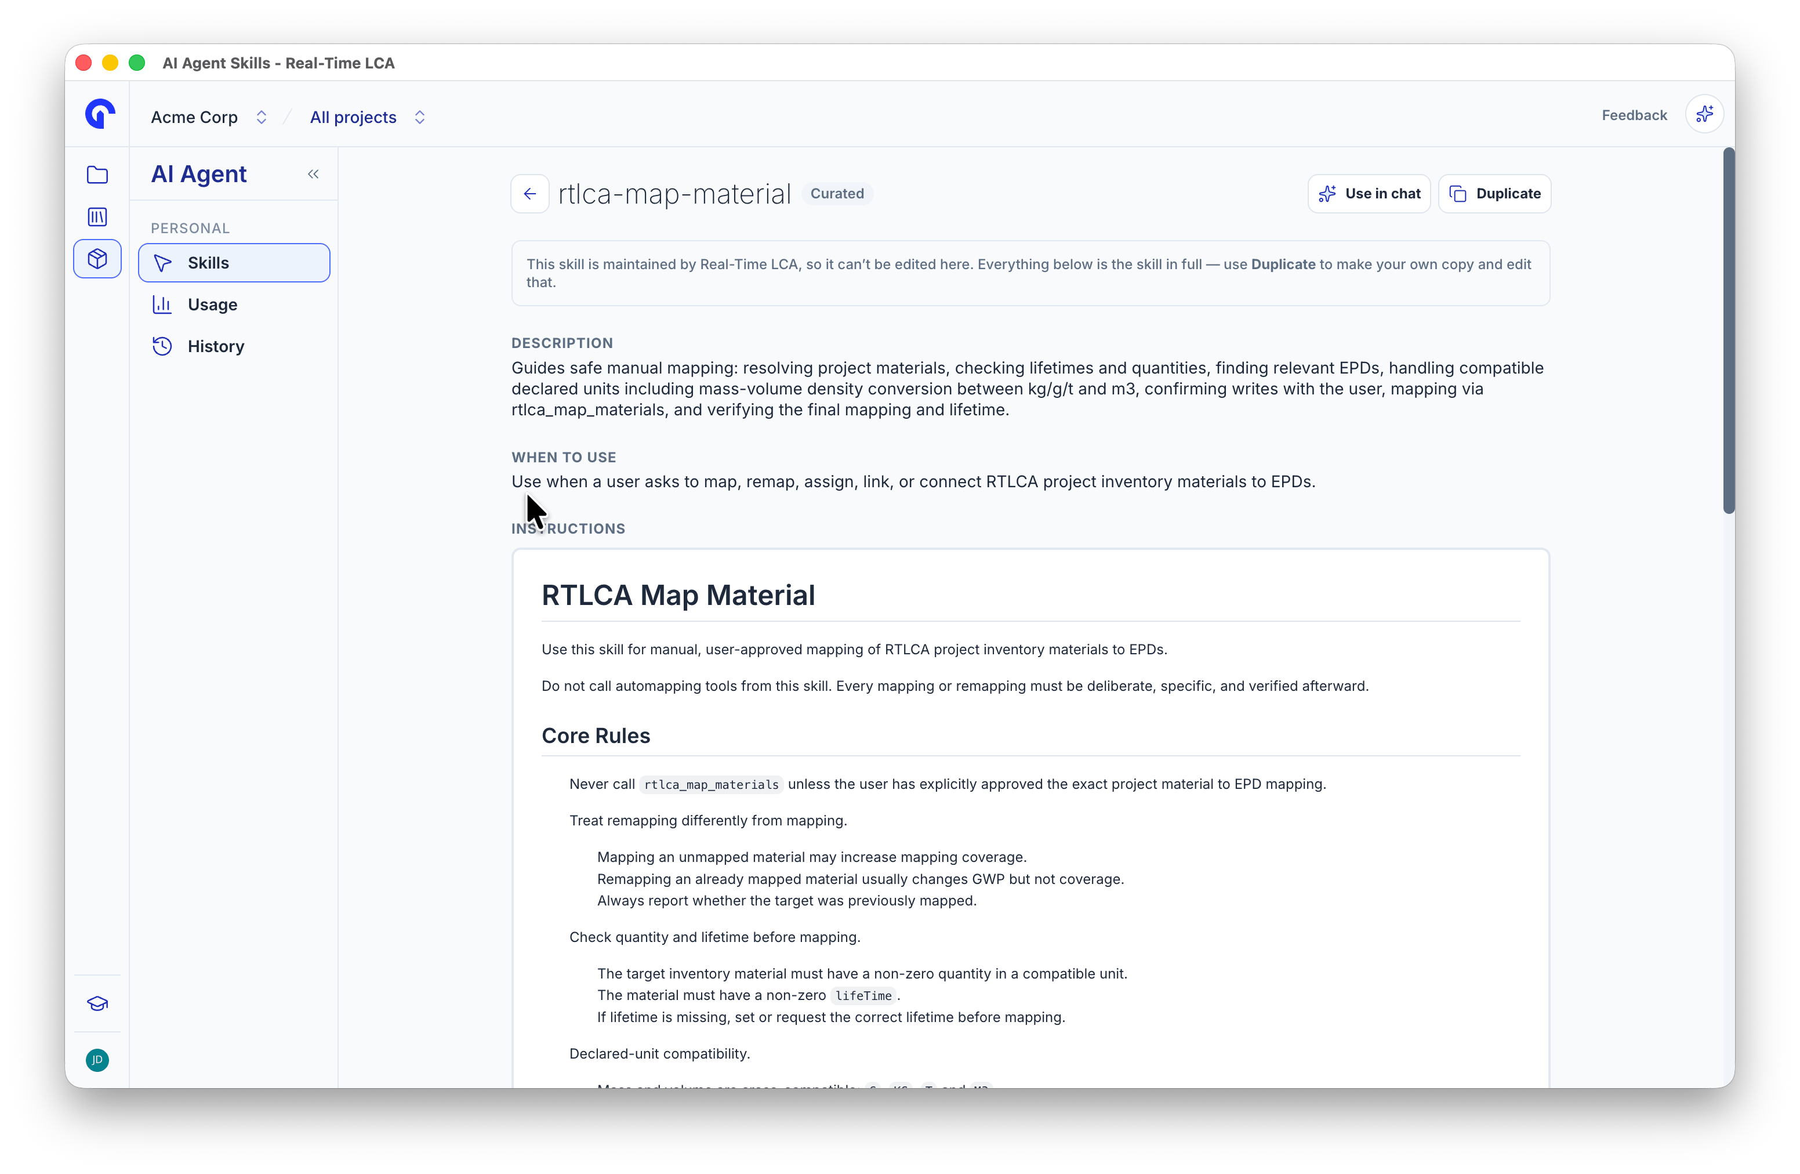1800x1174 pixels.
Task: Open the JD user avatar
Action: (97, 1059)
